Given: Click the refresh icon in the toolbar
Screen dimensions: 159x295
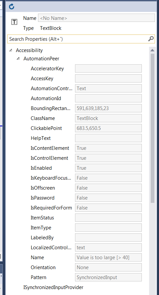Looking at the screenshot, I should pyautogui.click(x=12, y=7).
